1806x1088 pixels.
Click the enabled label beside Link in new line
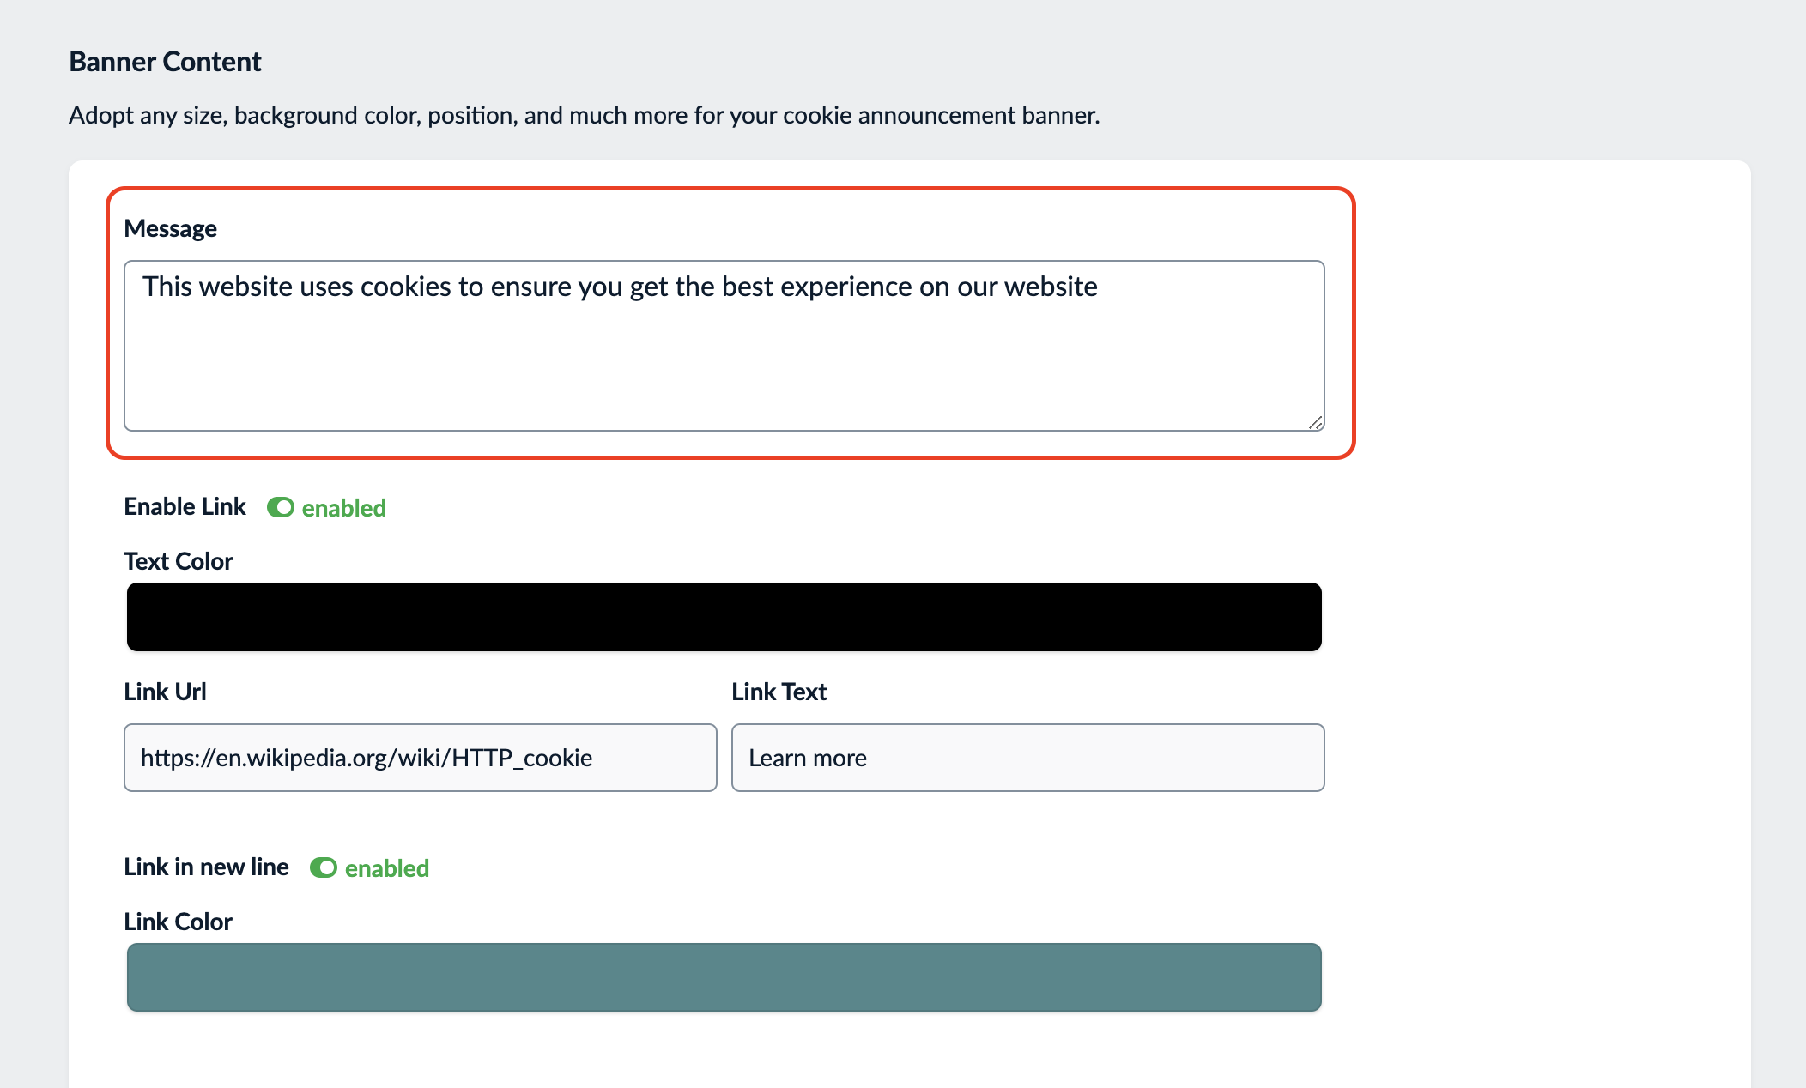(x=386, y=868)
